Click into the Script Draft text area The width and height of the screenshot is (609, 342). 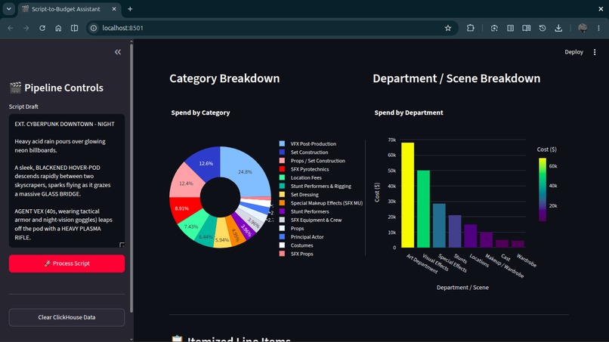(x=66, y=180)
